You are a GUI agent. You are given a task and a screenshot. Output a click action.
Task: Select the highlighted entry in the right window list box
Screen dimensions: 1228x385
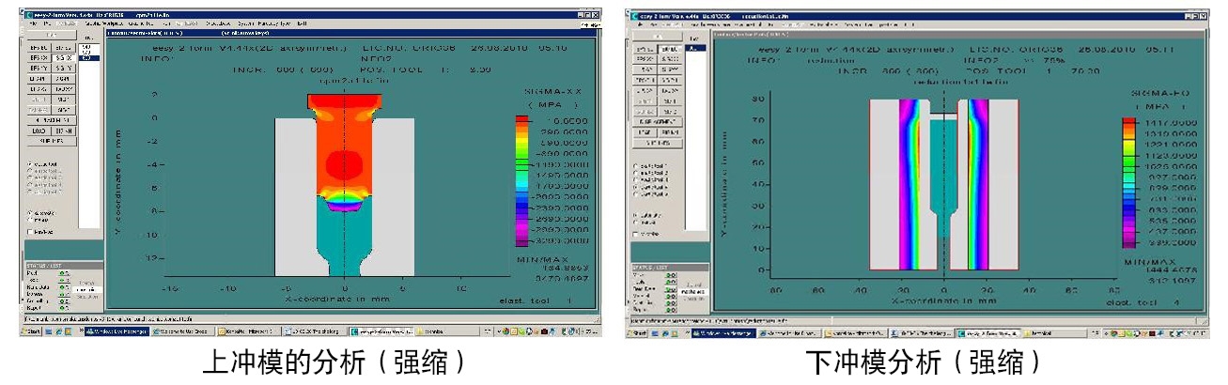tap(693, 48)
